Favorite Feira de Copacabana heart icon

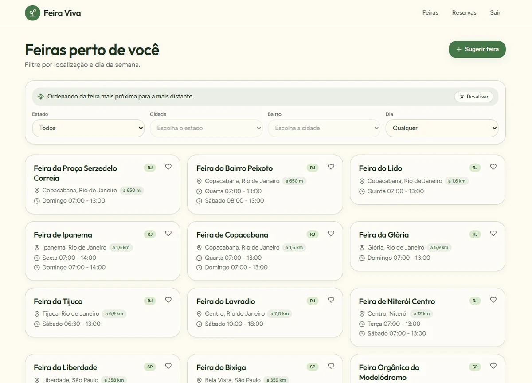pos(331,234)
